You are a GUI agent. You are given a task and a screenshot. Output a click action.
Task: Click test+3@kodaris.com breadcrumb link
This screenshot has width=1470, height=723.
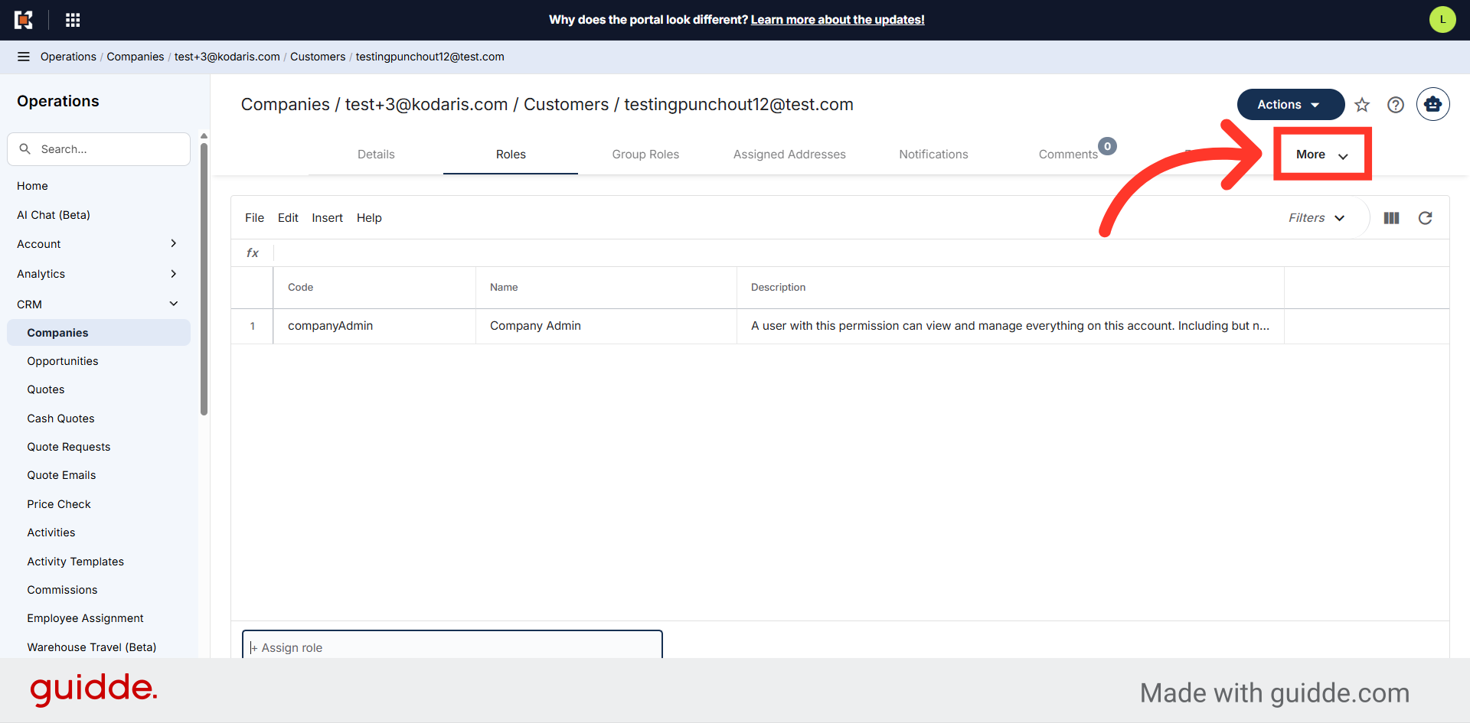pos(227,57)
